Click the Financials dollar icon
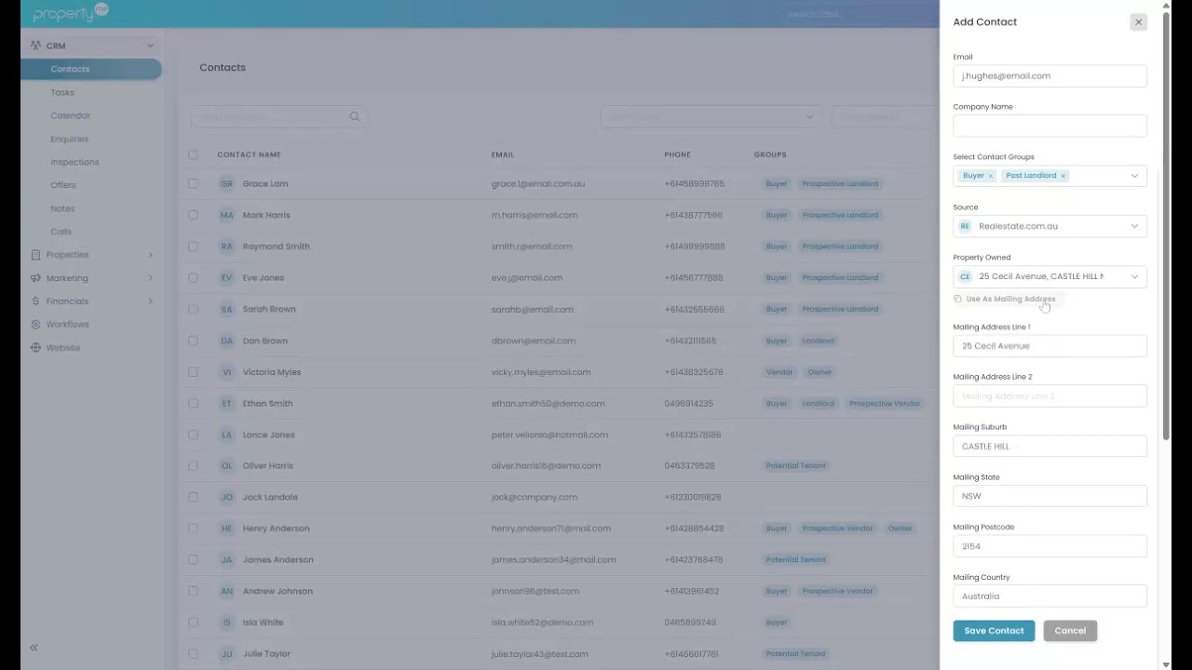The height and width of the screenshot is (670, 1192). 35,301
